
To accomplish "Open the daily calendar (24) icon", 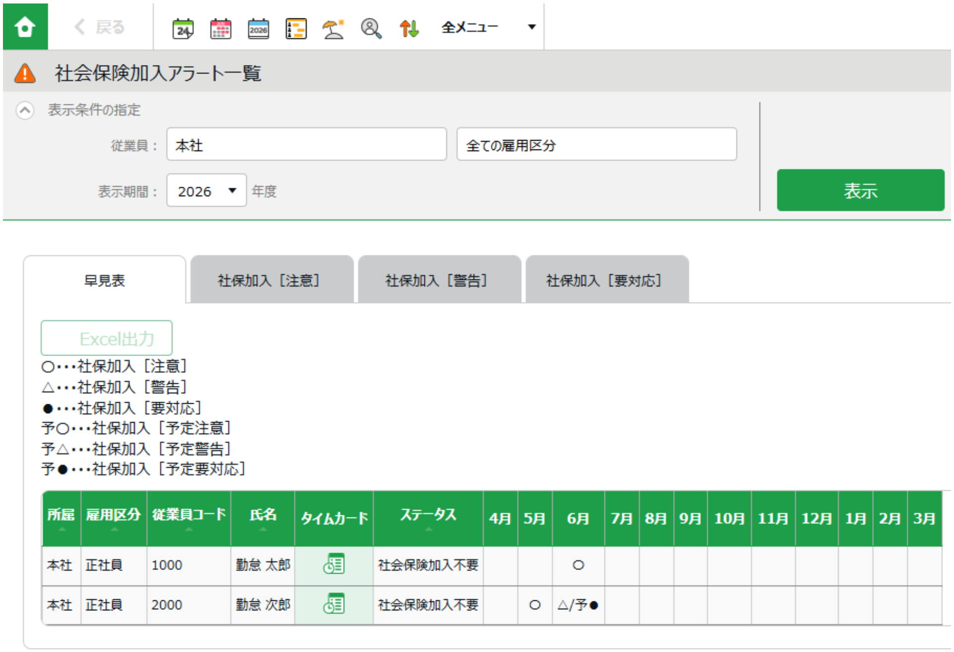I will coord(183,28).
